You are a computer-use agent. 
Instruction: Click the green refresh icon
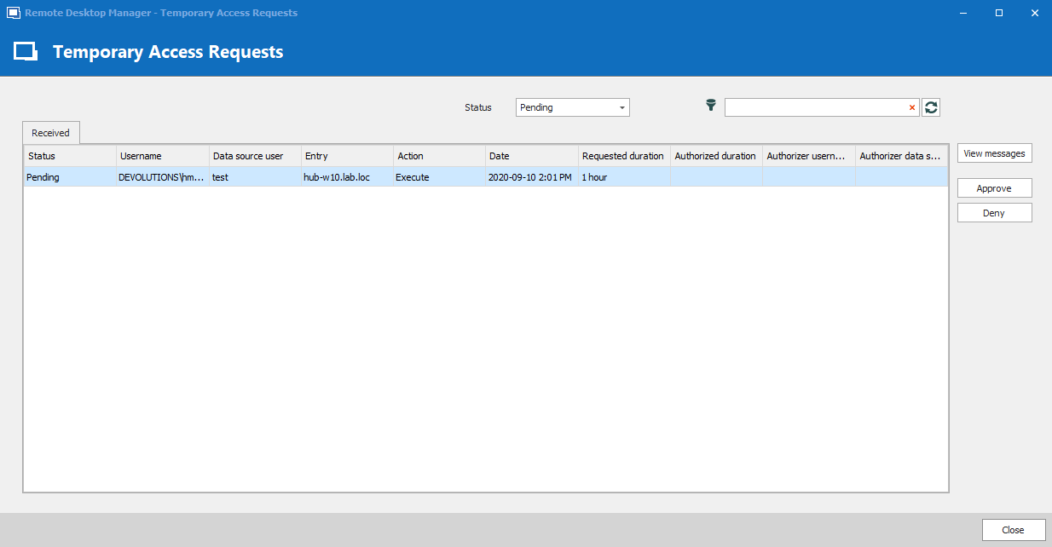point(931,107)
